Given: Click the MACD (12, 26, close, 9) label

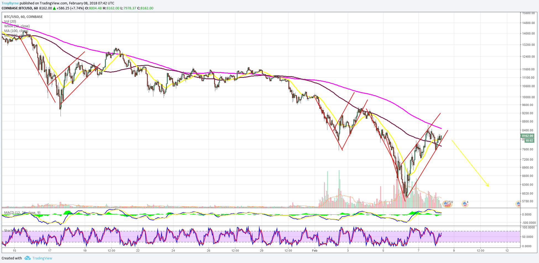Looking at the screenshot, I should [22, 213].
